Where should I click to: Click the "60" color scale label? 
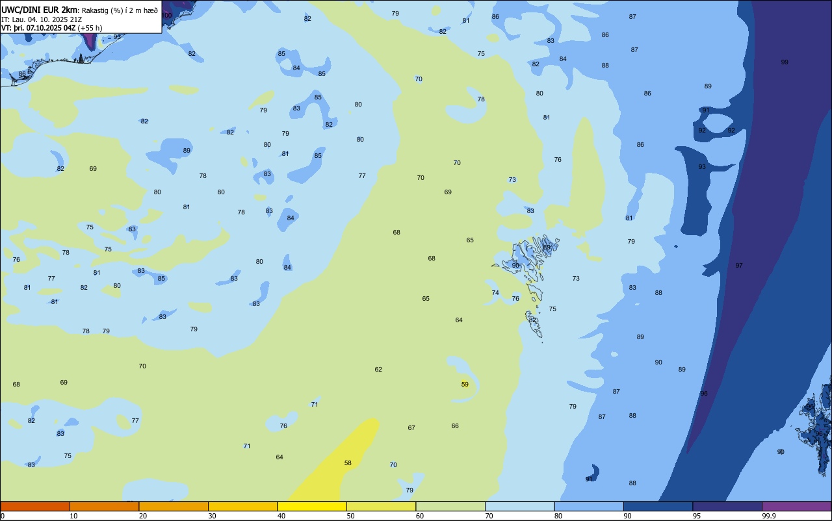[x=420, y=516]
